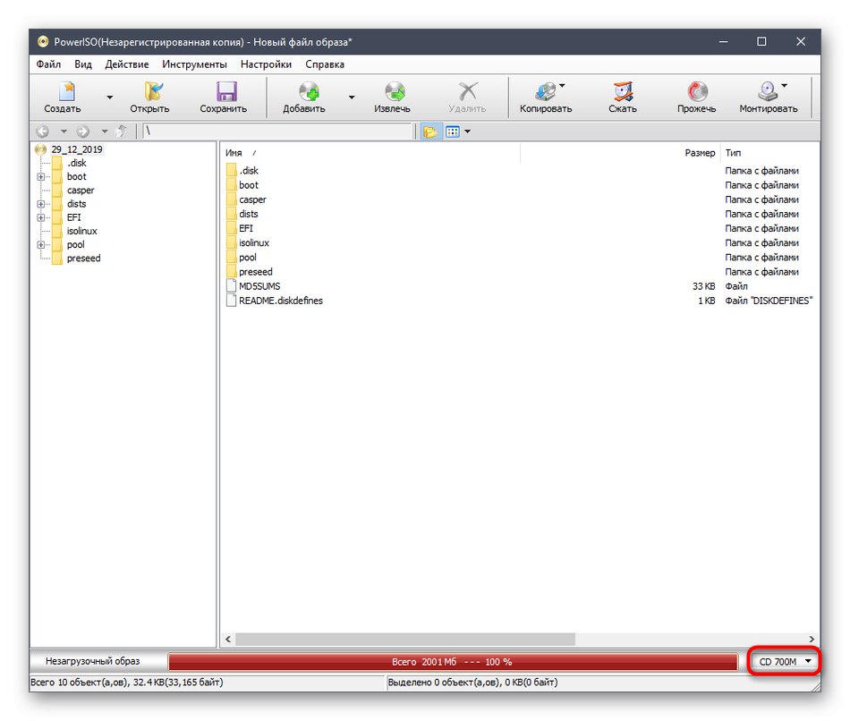
Task: Expand the pool folder in tree
Action: (40, 244)
